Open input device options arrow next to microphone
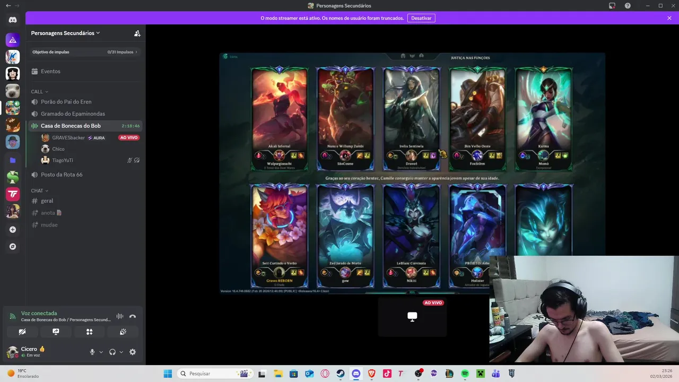 101,352
